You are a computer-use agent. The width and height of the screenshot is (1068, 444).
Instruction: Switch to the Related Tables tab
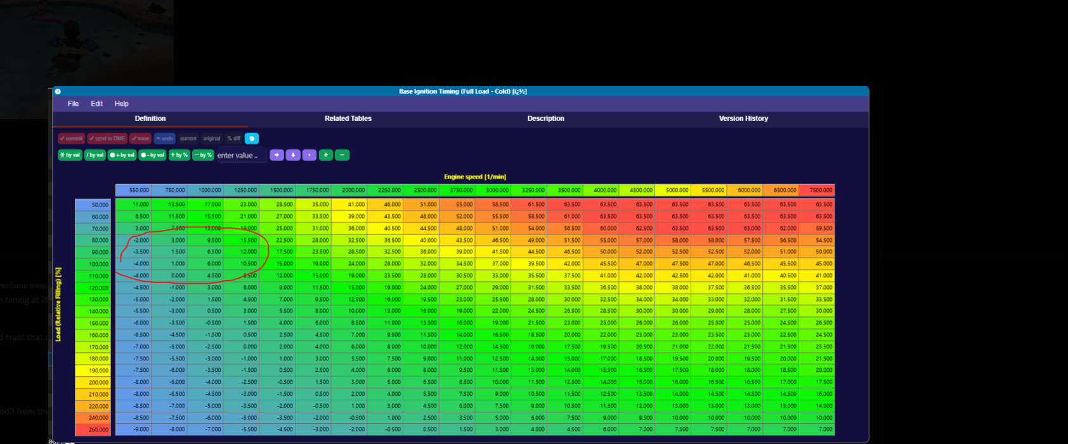348,118
